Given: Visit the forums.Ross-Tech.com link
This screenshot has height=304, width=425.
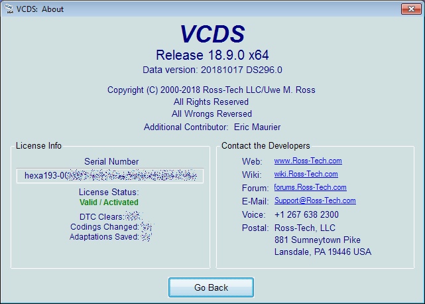Looking at the screenshot, I should (x=310, y=187).
